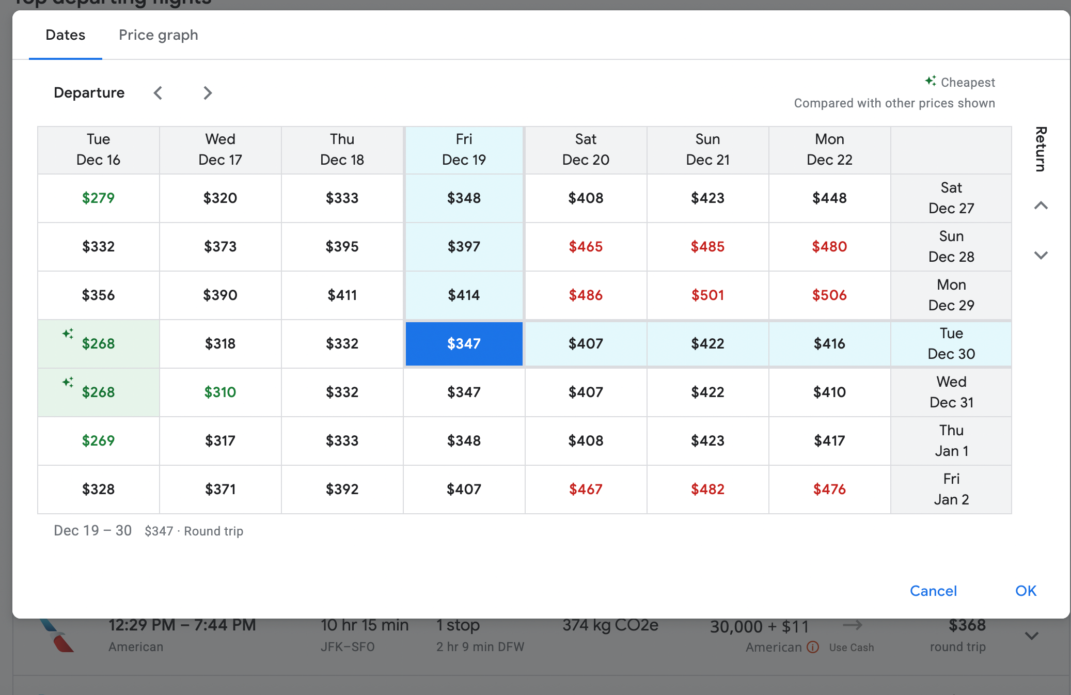Click the American fare info icon
Screen dimensions: 1071x695
tap(813, 647)
